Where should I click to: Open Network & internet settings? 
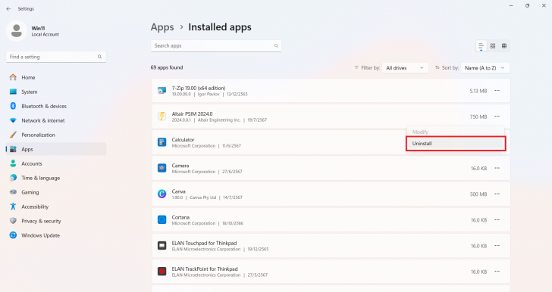(56, 120)
